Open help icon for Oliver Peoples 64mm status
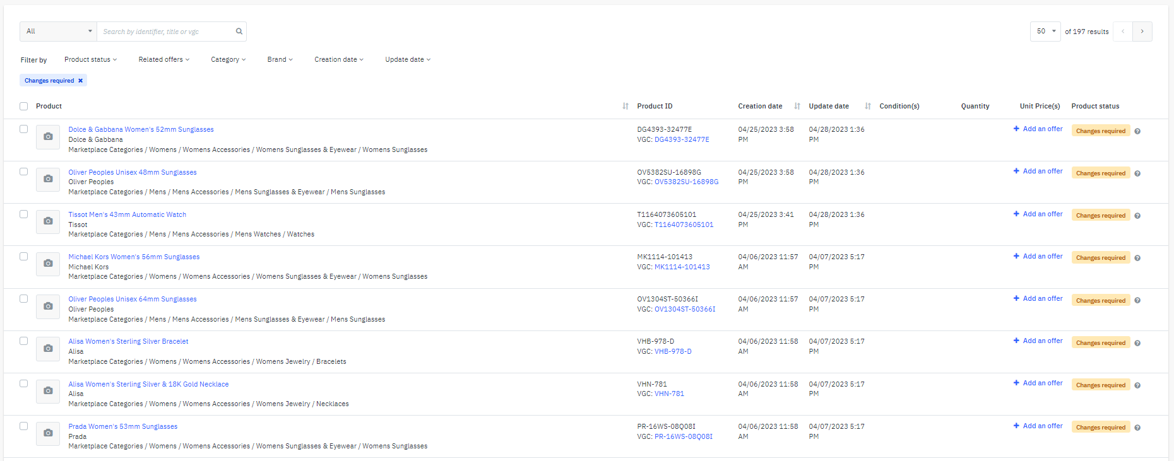 pyautogui.click(x=1137, y=300)
